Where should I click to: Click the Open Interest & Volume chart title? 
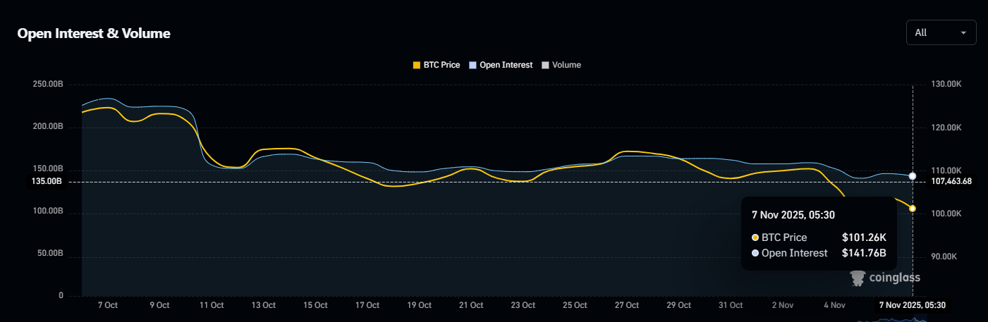(x=94, y=33)
